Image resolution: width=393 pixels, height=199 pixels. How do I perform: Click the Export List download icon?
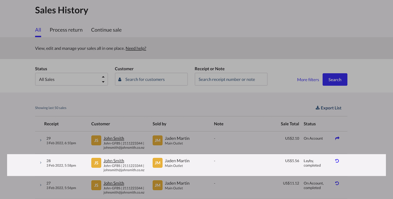coord(317,107)
